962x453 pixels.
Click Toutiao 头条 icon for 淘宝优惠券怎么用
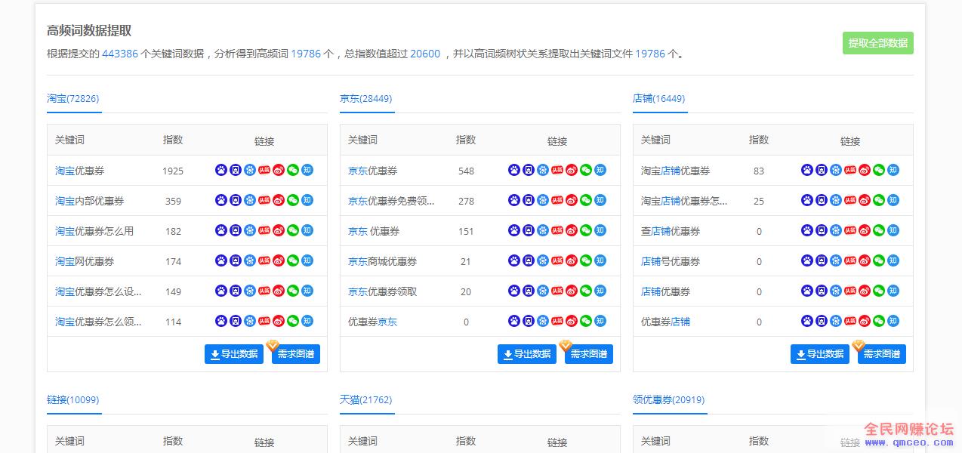coord(264,230)
